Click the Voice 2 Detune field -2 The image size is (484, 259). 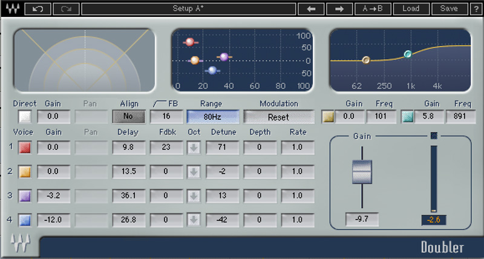(222, 172)
